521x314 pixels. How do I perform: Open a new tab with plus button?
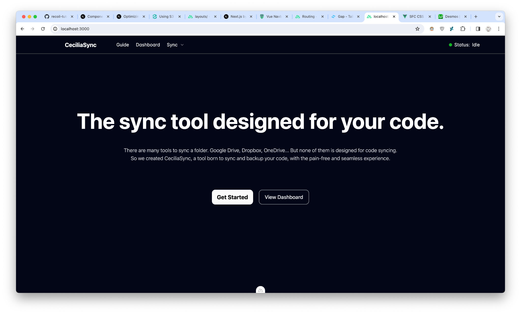(476, 17)
